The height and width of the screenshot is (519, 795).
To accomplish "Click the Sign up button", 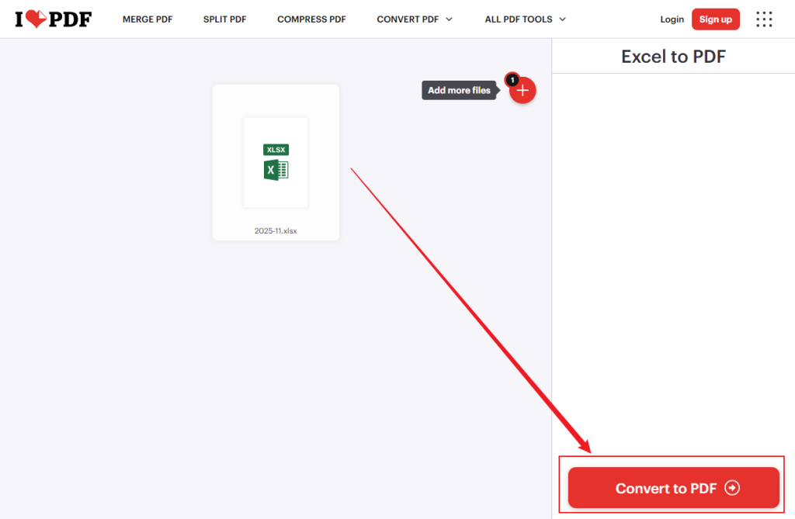I will (x=715, y=19).
